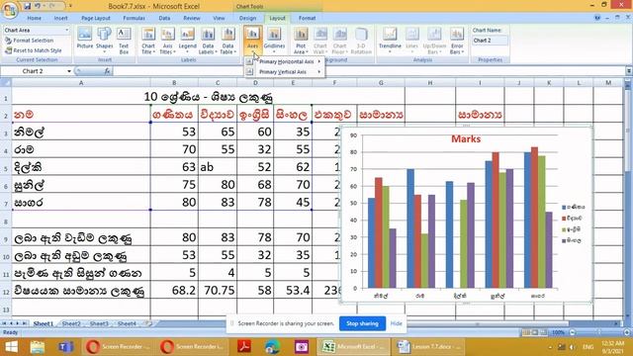Open the Adobe Acrobat taskbar icon
633x356 pixels.
point(244,347)
